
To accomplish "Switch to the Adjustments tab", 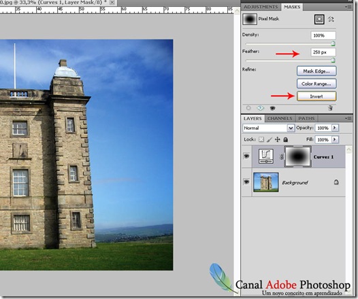I will click(x=261, y=7).
